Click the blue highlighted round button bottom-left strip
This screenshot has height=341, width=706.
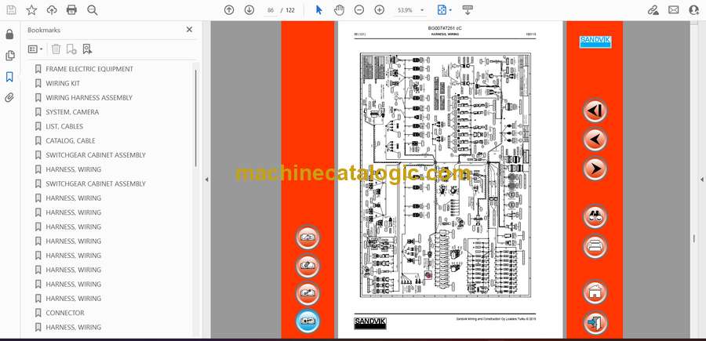[x=308, y=321]
